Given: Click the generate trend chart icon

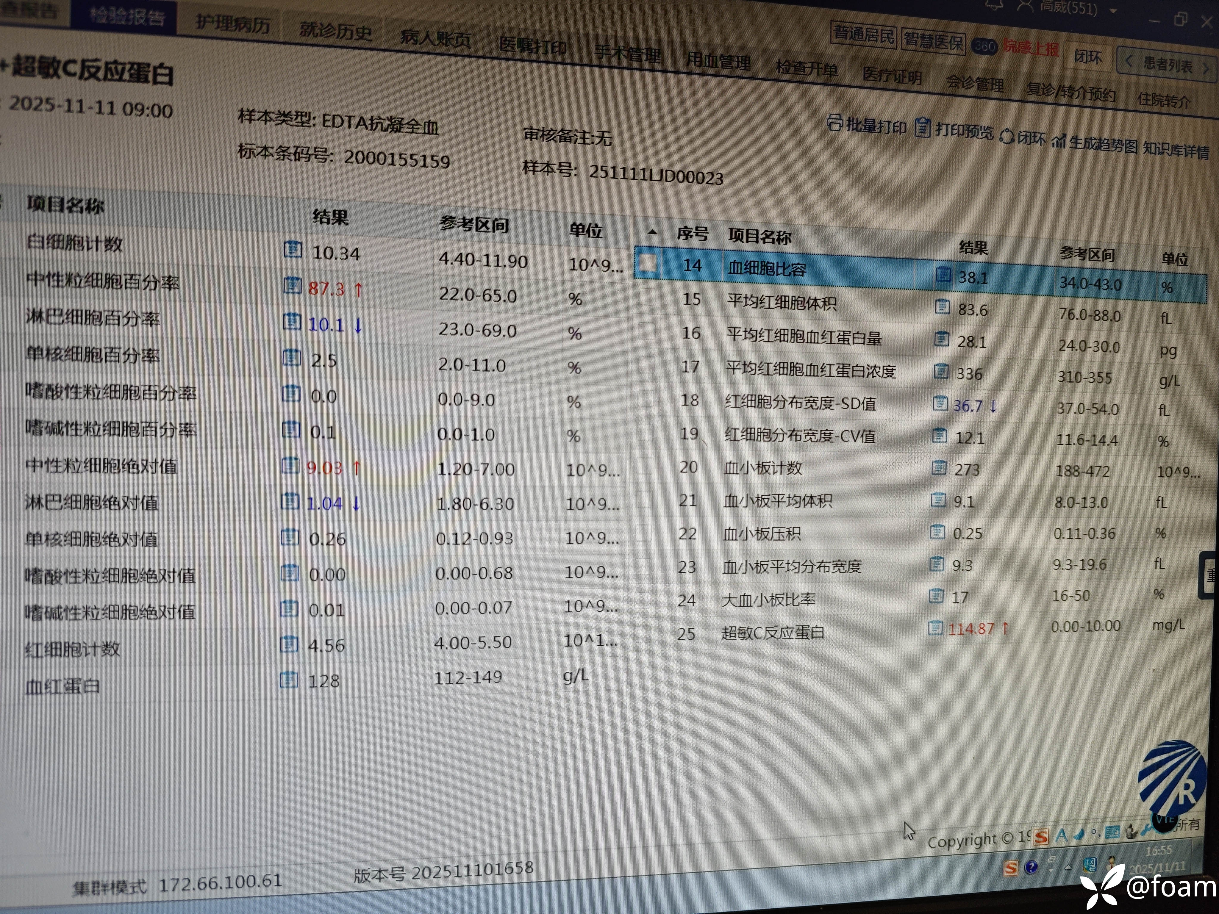Looking at the screenshot, I should (1059, 140).
